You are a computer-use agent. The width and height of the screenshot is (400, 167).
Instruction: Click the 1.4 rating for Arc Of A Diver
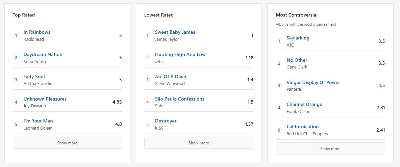tap(250, 80)
